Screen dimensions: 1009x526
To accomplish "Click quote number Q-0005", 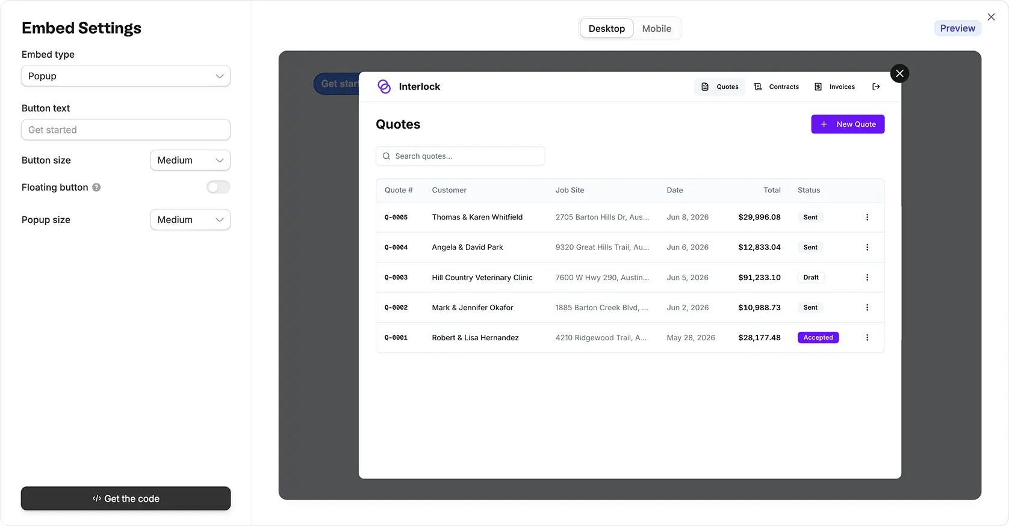I will pos(396,217).
